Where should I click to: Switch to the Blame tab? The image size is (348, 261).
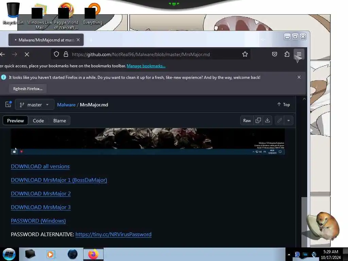pos(59,121)
